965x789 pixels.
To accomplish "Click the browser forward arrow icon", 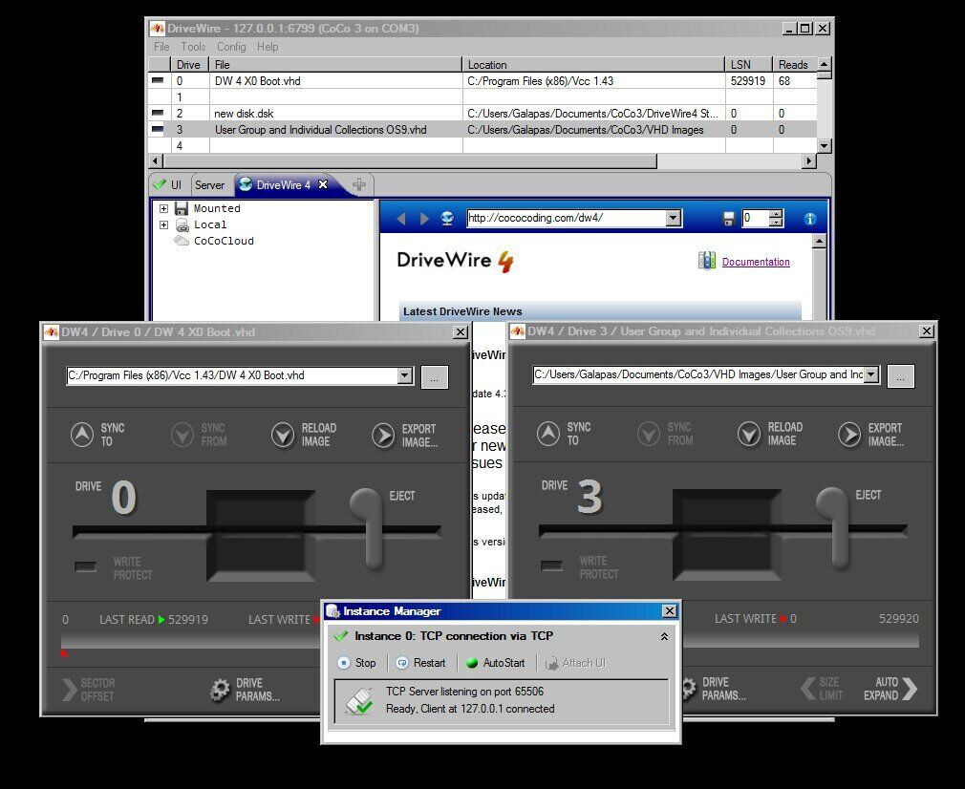I will click(424, 219).
